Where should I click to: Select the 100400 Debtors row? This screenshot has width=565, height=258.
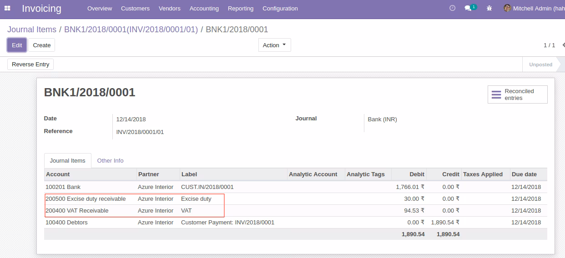[x=296, y=223]
